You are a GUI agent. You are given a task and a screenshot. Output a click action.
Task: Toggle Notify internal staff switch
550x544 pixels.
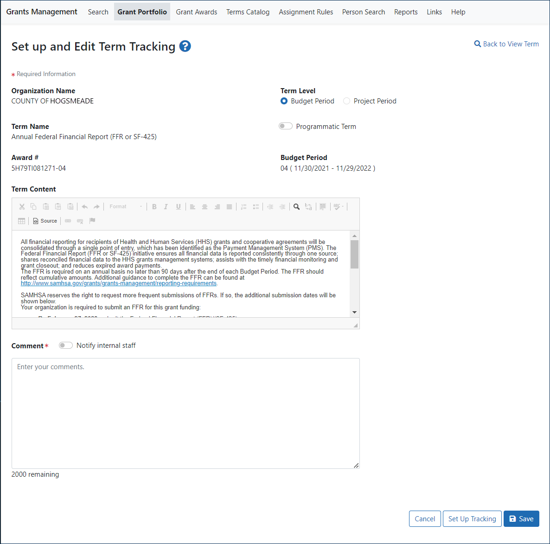coord(65,346)
